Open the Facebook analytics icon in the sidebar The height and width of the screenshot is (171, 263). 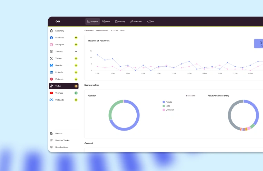click(x=51, y=38)
